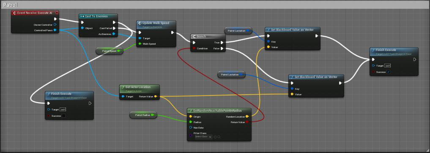The image size is (430, 153).
Task: Click exec output of upper Set Blackboard Value node
Action: pyautogui.click(x=317, y=36)
